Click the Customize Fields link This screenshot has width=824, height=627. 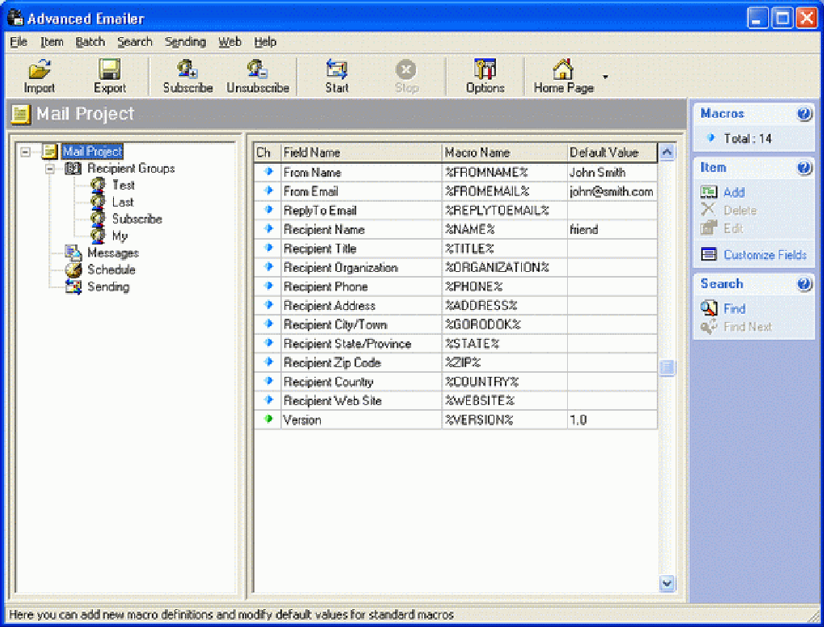[764, 255]
